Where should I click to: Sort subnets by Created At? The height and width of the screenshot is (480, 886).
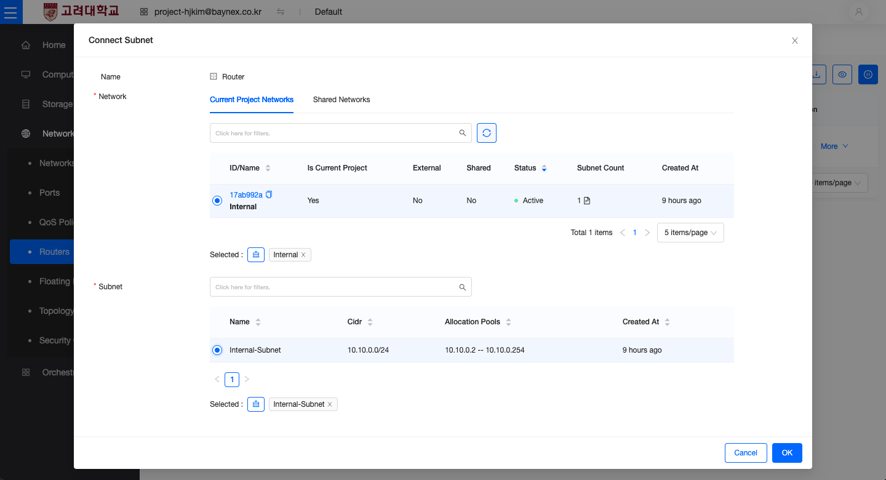pyautogui.click(x=667, y=322)
